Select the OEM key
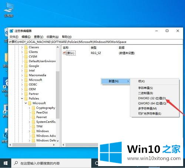185x168 pixels. (32, 89)
